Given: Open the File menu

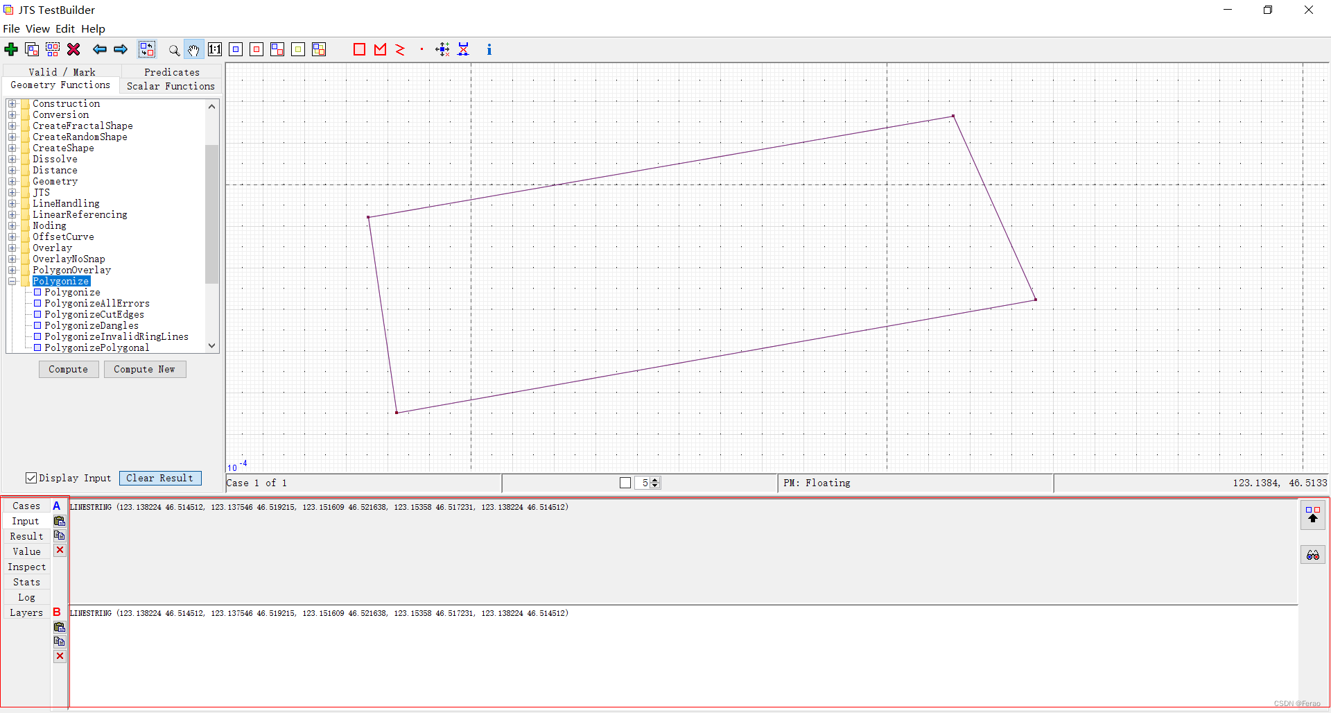Looking at the screenshot, I should (11, 28).
